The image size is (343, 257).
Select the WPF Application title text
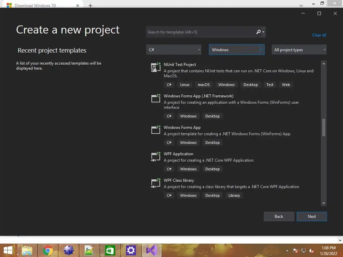click(178, 154)
